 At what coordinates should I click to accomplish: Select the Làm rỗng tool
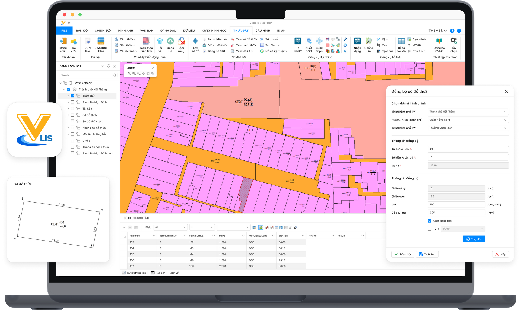181,42
